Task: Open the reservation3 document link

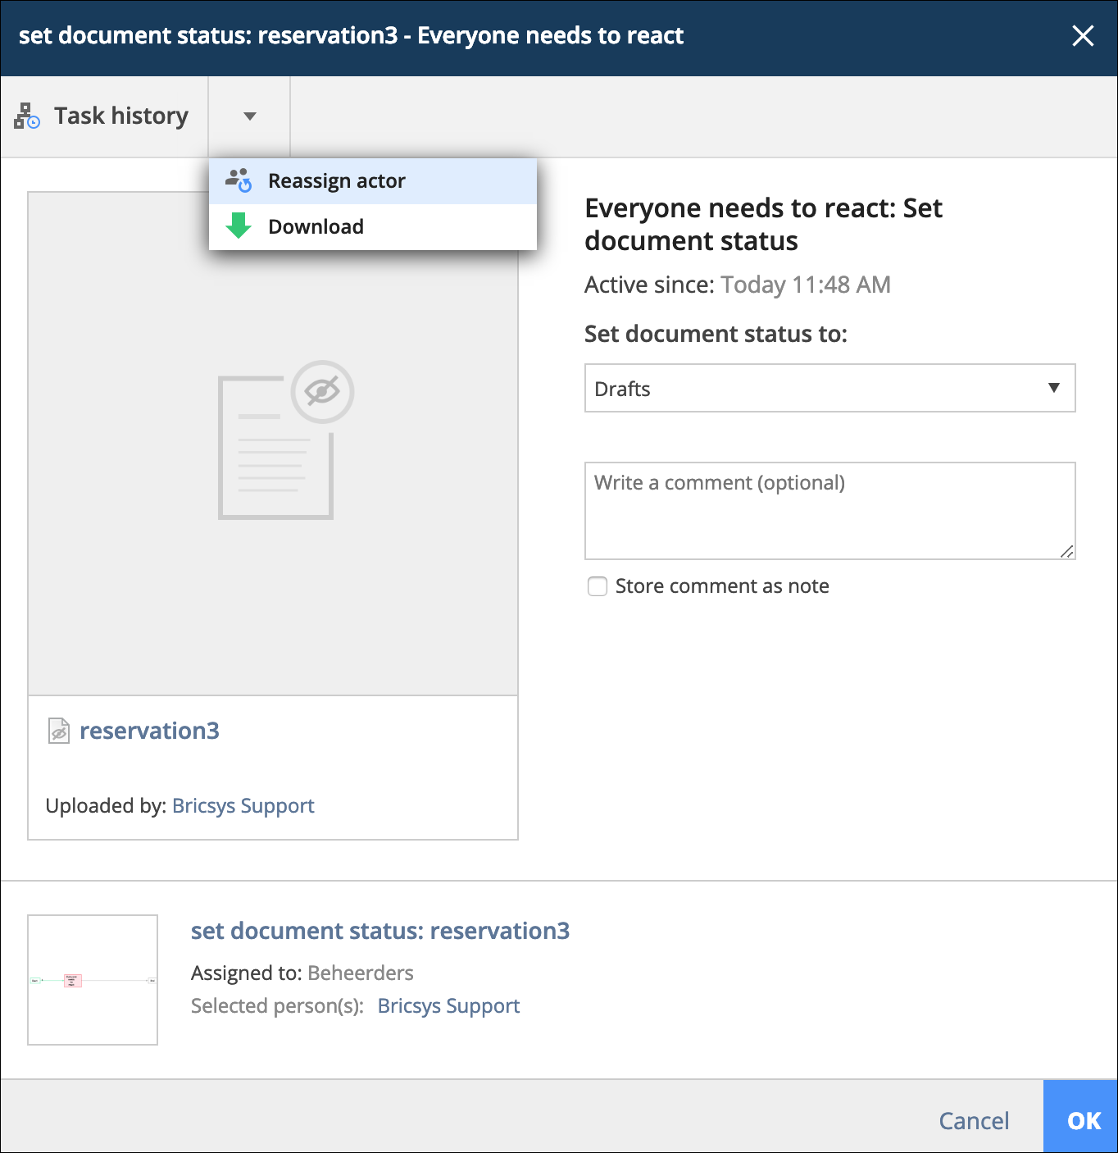Action: point(149,731)
